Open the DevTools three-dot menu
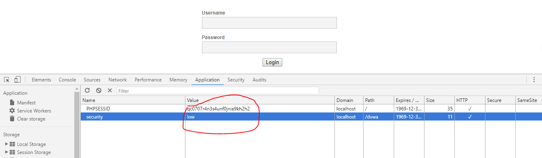The height and width of the screenshot is (158, 542). [534, 80]
